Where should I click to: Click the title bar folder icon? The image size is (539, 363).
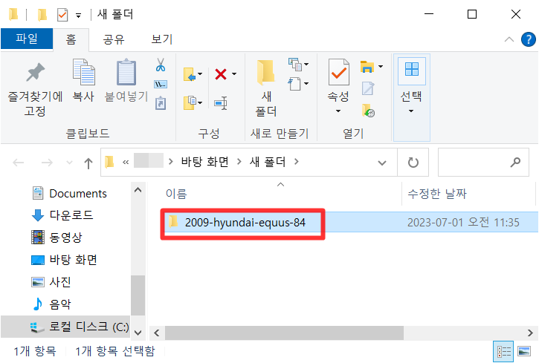[13, 14]
